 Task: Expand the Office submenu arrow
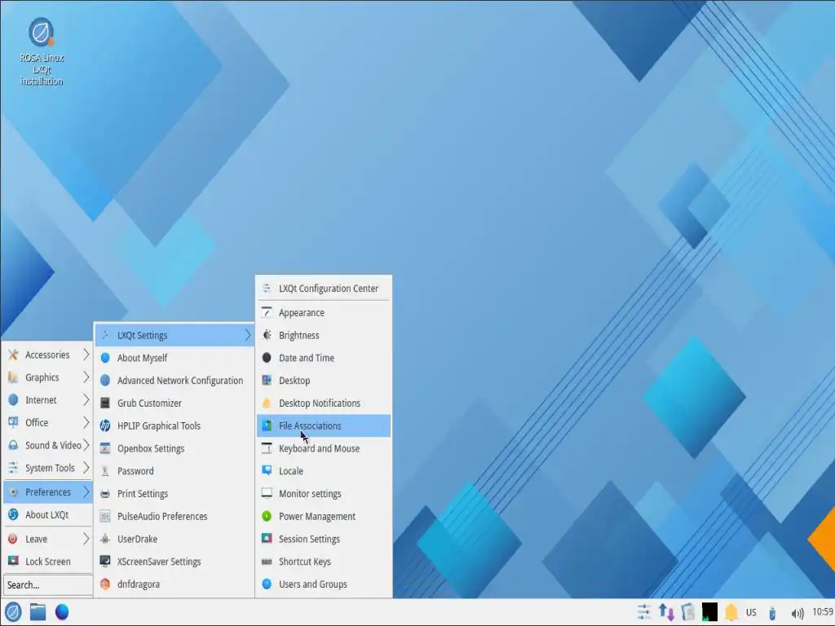(86, 422)
